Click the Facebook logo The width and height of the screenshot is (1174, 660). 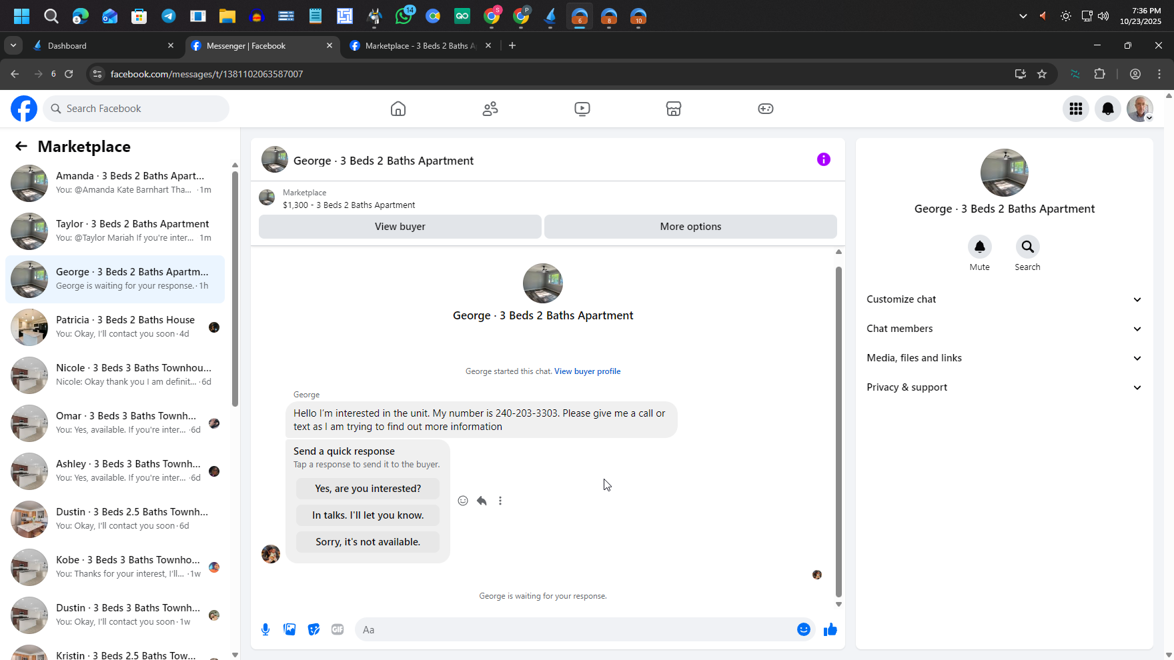[x=24, y=109]
